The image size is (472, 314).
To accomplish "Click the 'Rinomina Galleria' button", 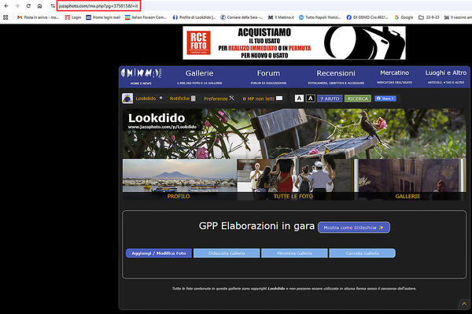I will pos(294,253).
